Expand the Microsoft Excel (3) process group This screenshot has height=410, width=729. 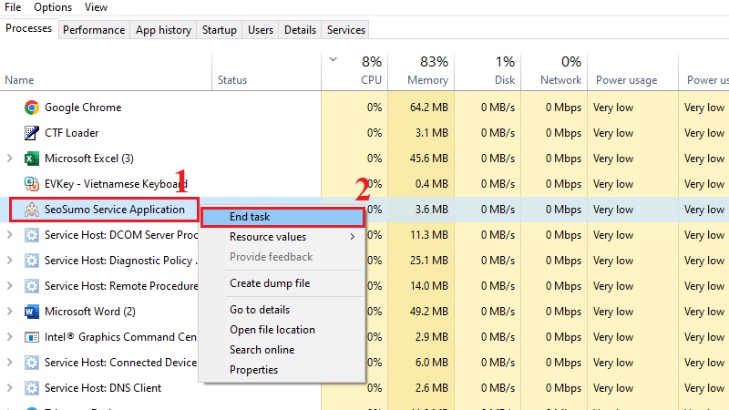(10, 159)
